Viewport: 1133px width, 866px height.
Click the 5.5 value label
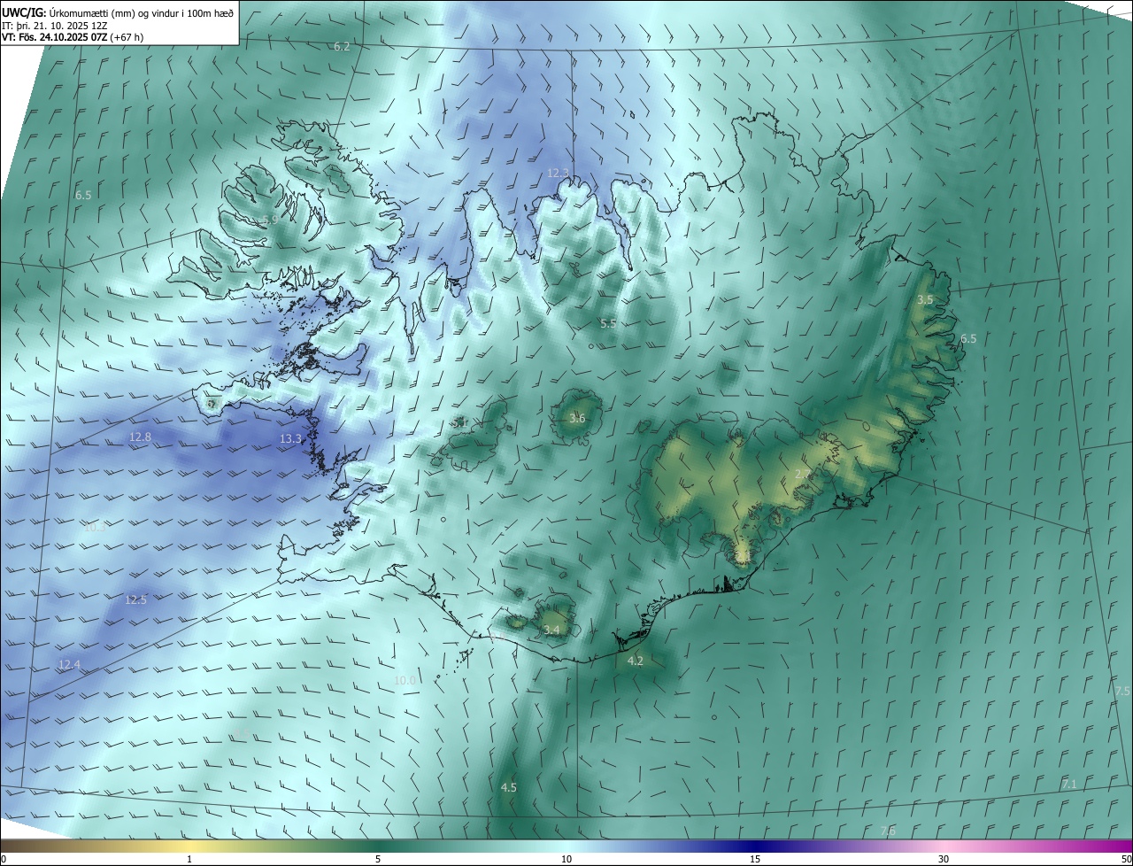point(608,324)
